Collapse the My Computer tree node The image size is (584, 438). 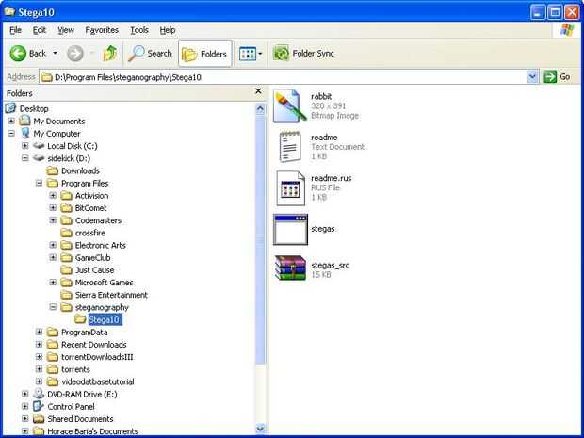coord(11,134)
